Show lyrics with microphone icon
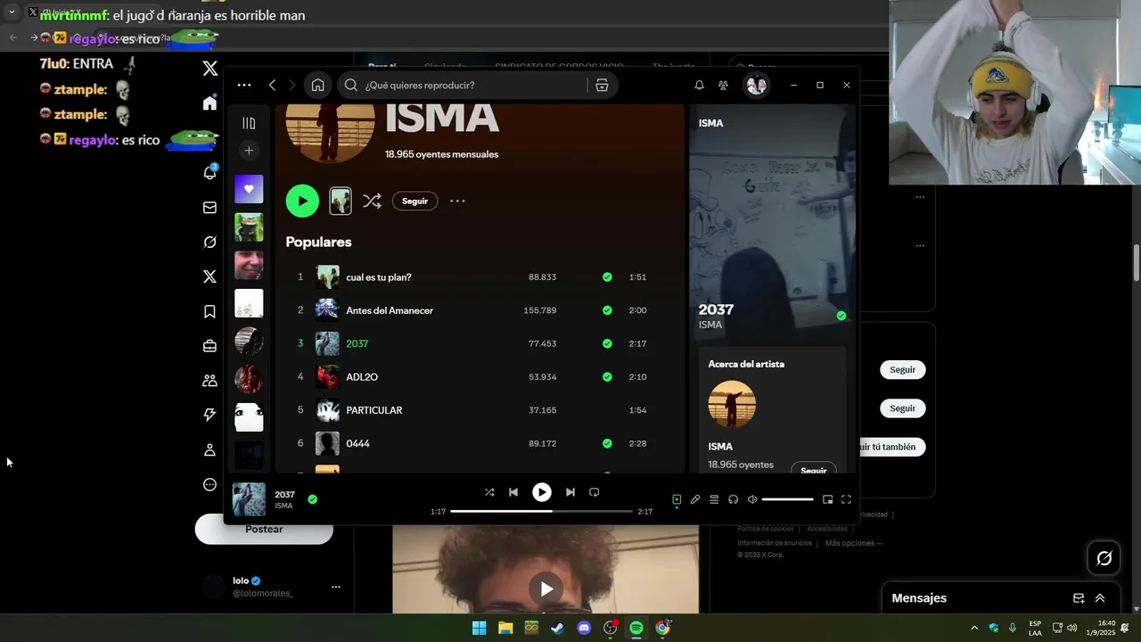 (x=695, y=499)
